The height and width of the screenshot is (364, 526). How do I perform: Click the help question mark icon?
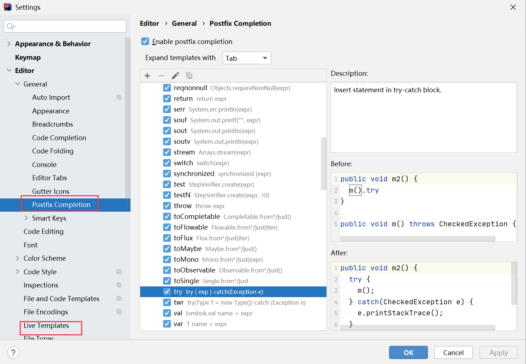(13, 353)
